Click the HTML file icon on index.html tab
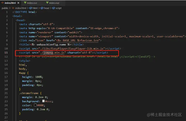 coord(3,3)
